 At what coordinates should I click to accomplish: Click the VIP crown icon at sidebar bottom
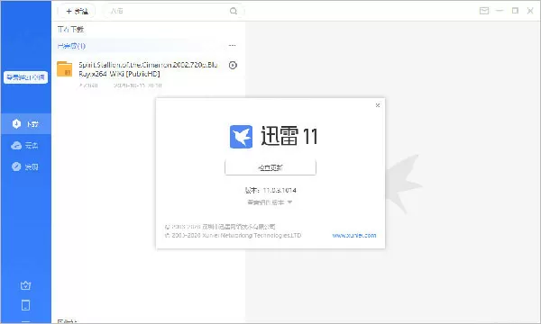(x=25, y=285)
